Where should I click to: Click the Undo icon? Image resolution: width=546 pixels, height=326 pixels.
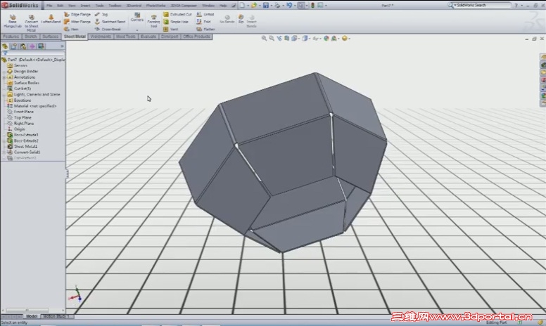(x=288, y=5)
